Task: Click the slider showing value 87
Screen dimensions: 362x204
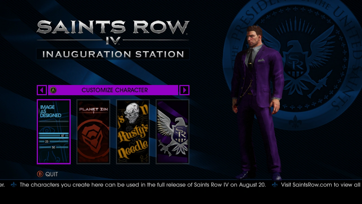Action: point(54,136)
